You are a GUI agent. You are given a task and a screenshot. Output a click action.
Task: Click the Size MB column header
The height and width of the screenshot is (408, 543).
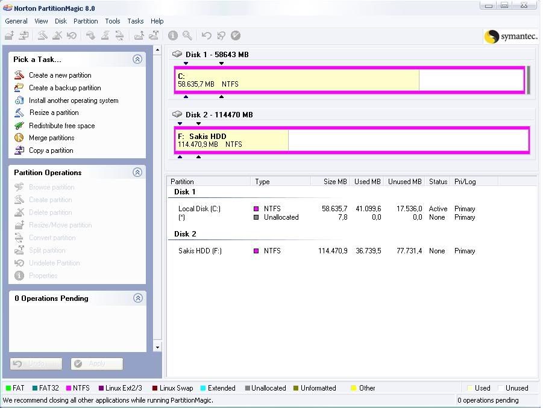(335, 181)
